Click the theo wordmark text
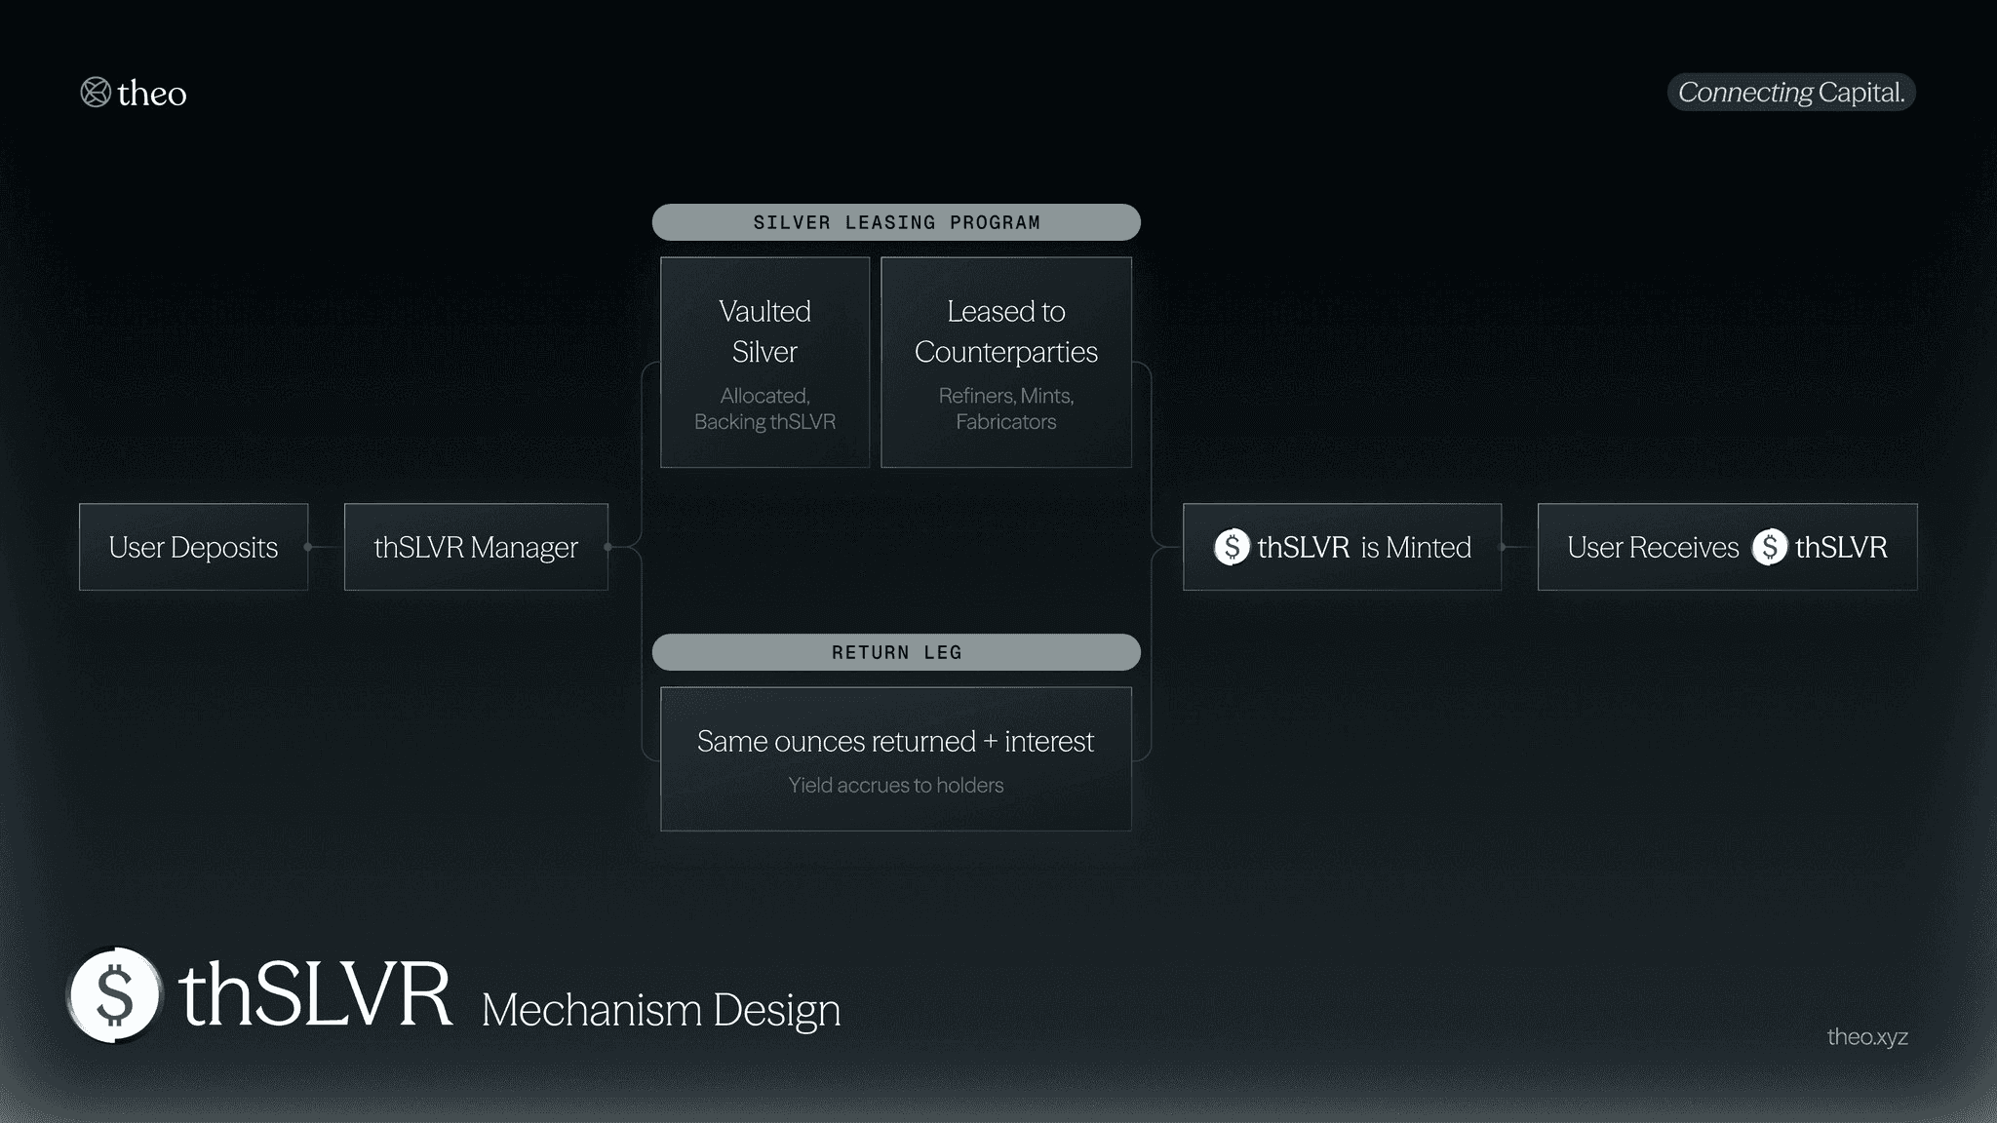Screen dimensions: 1997x1123 coord(152,94)
